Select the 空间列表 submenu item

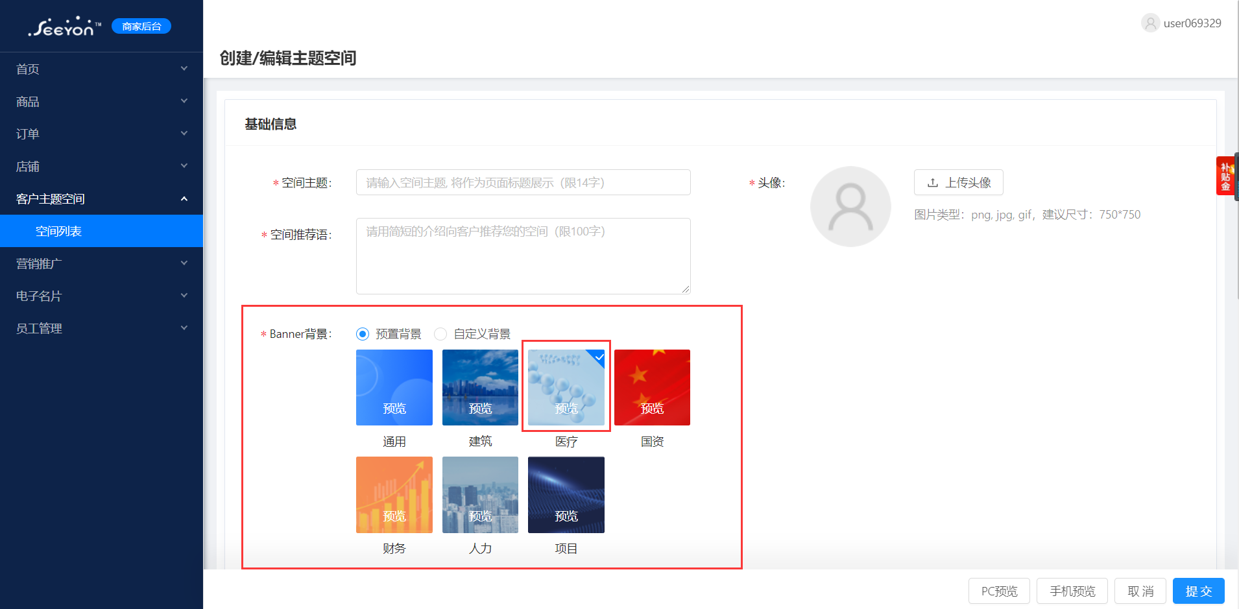point(101,231)
